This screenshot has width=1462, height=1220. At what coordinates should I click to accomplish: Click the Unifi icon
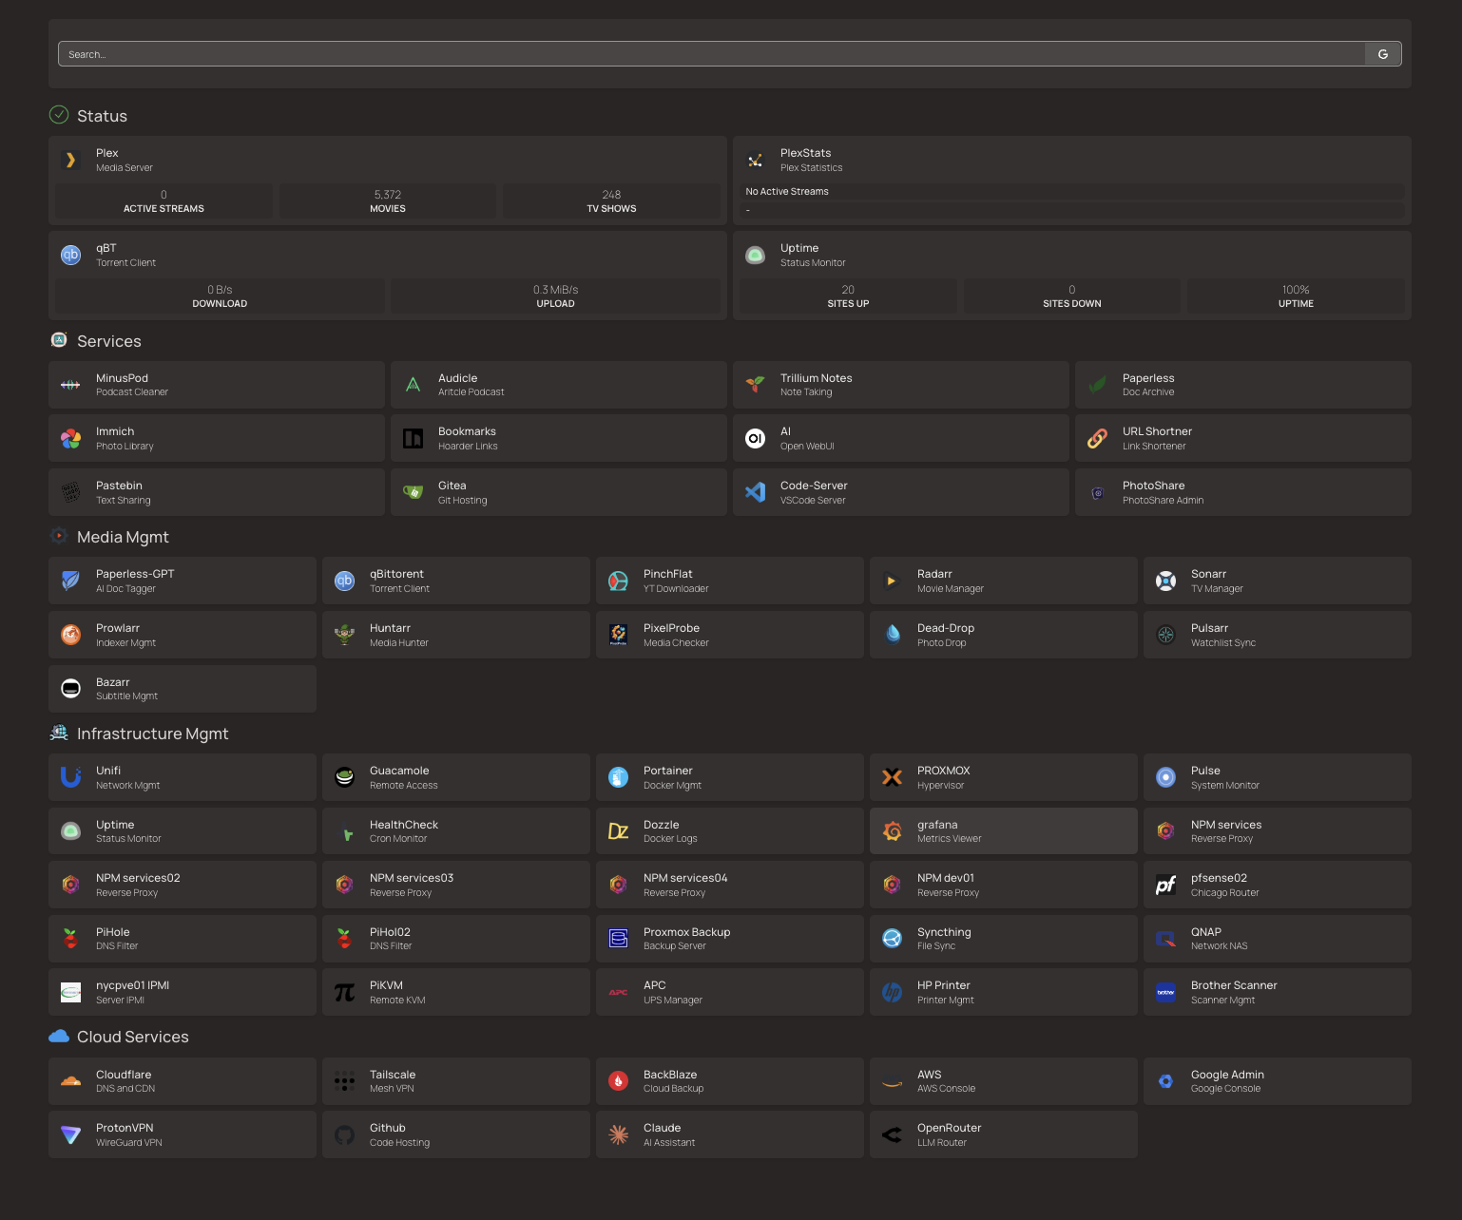tap(70, 777)
